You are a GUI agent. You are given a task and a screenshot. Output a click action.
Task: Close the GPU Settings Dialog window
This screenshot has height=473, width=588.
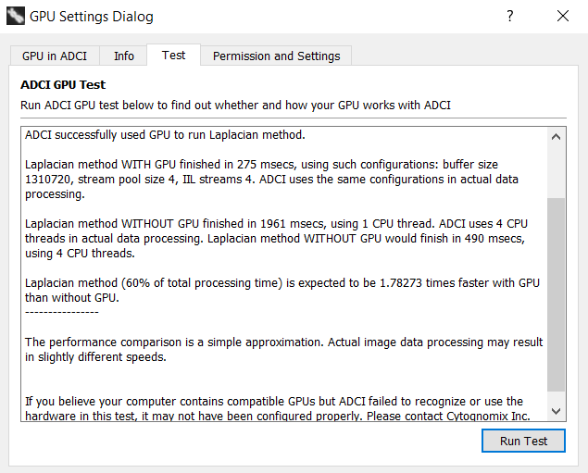(563, 17)
